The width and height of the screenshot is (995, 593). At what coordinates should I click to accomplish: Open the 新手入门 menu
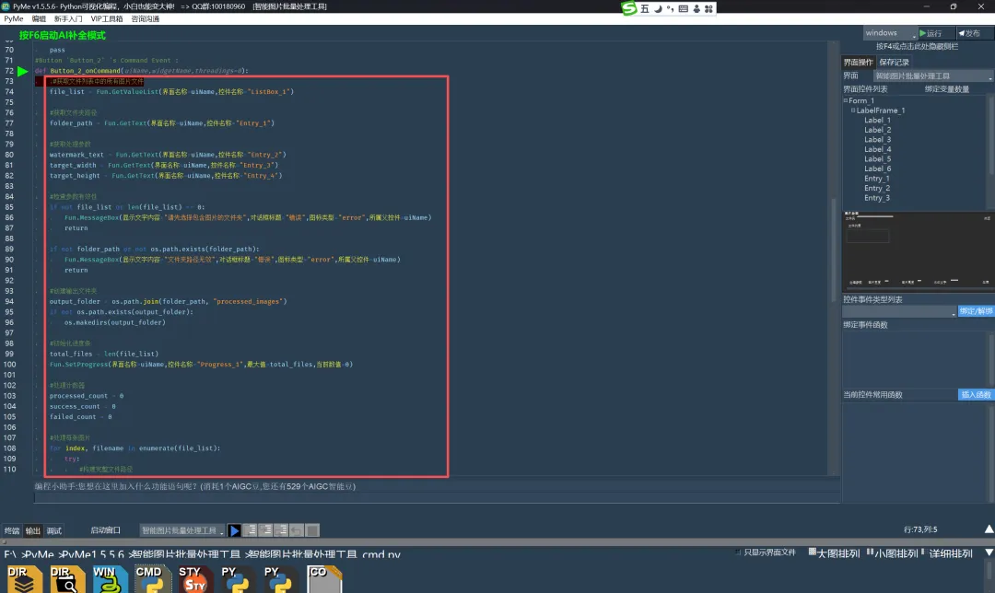[x=68, y=19]
